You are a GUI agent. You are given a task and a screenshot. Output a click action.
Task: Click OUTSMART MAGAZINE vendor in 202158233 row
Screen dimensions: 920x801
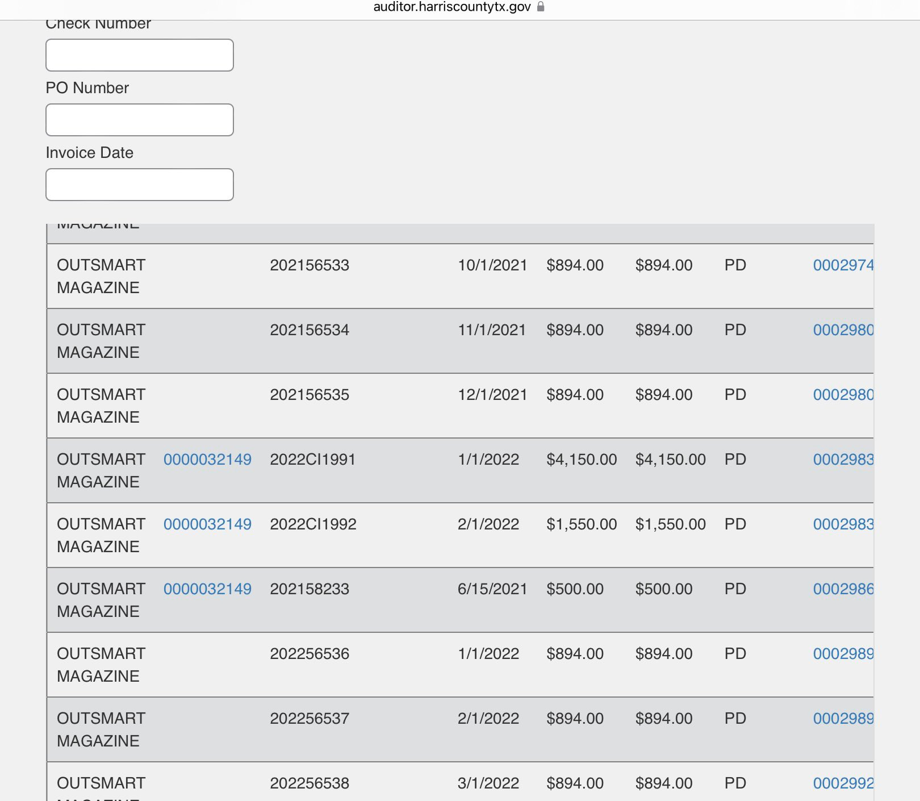(x=101, y=600)
